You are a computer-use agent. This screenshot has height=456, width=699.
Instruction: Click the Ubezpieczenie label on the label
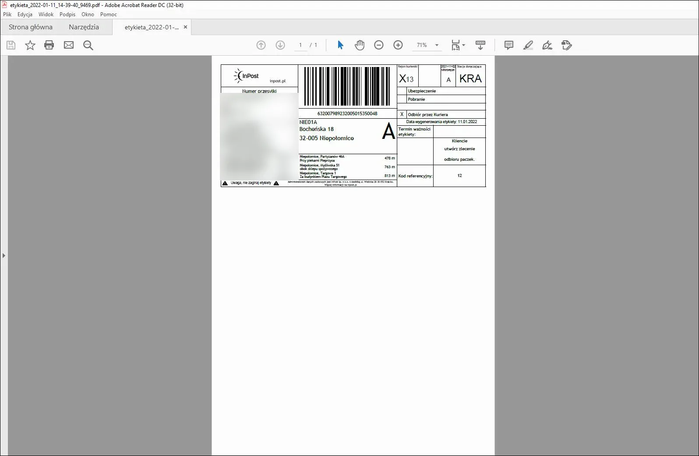(422, 91)
